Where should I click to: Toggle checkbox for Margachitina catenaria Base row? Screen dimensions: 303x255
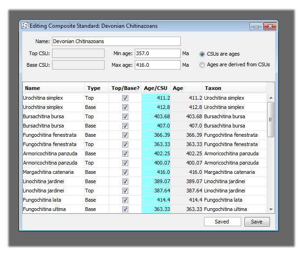click(125, 172)
